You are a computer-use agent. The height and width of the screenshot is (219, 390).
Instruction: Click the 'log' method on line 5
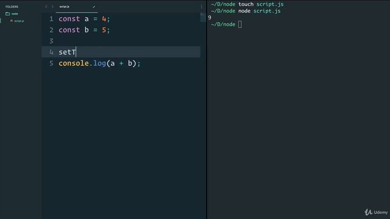click(99, 63)
